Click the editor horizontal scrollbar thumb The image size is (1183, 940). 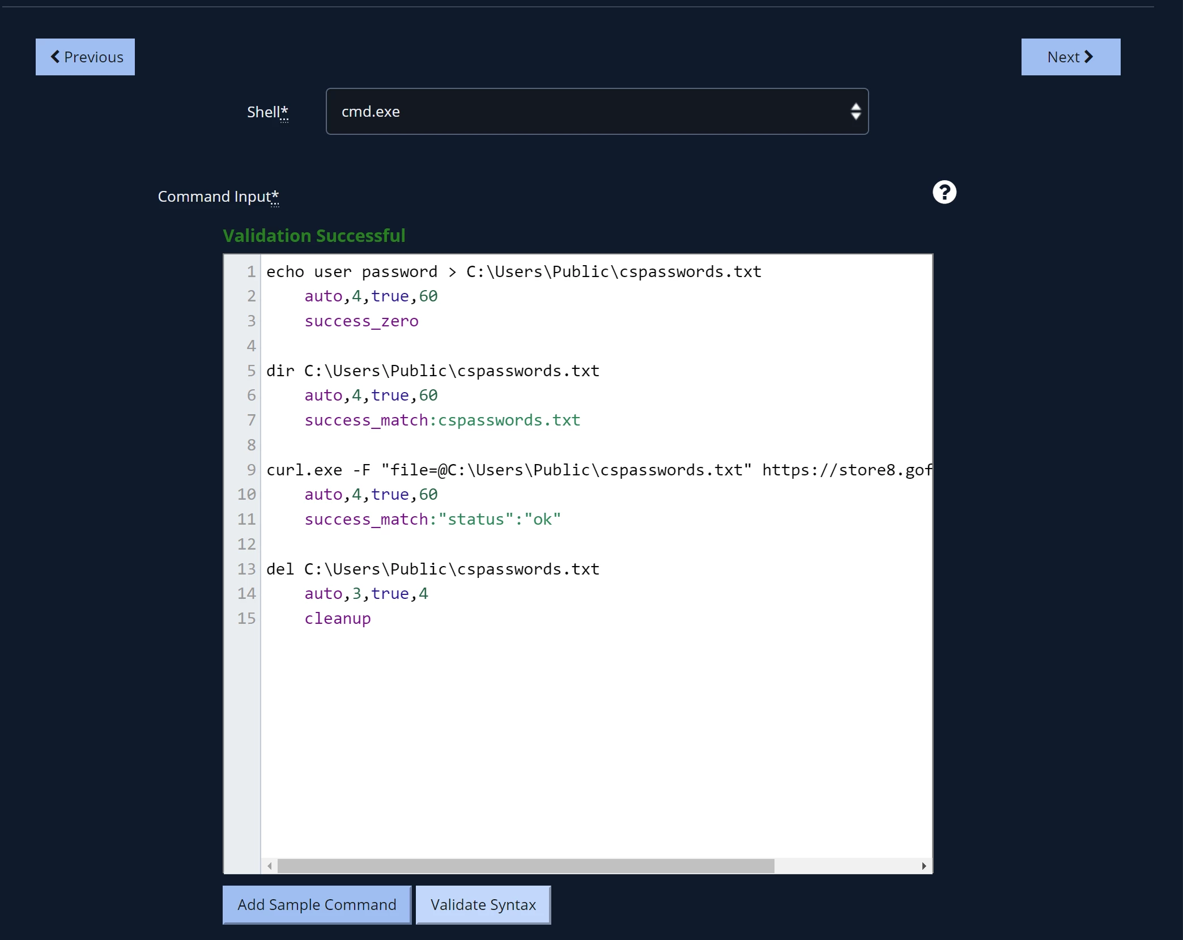526,866
